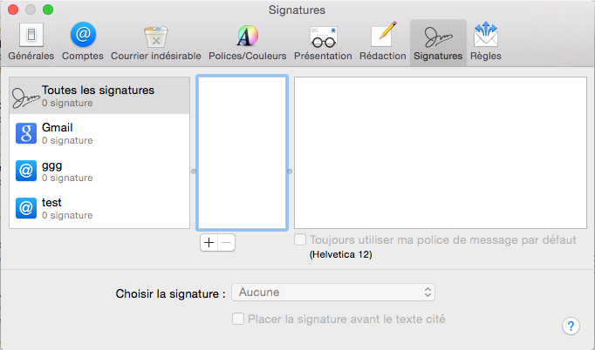Open the Choisir la signature dropdown
The height and width of the screenshot is (350, 595).
[333, 293]
